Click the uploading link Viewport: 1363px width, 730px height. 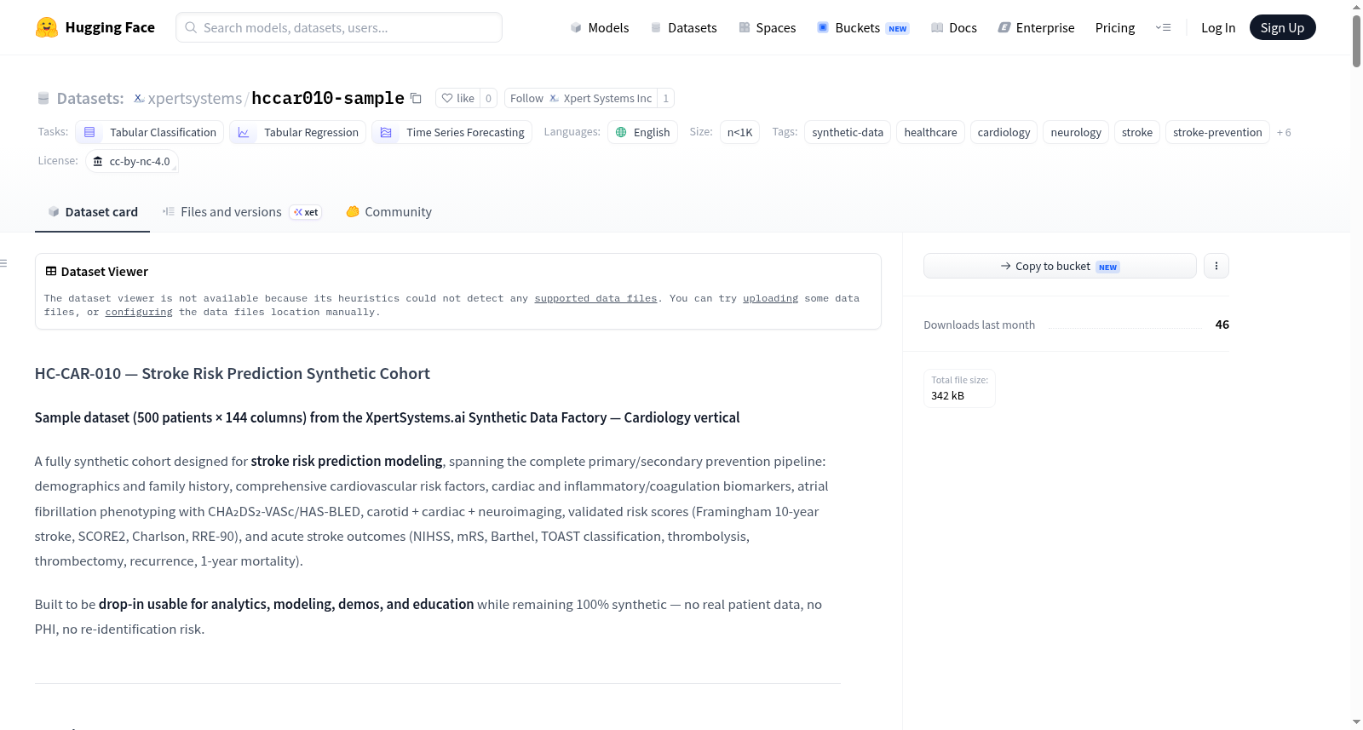click(770, 298)
